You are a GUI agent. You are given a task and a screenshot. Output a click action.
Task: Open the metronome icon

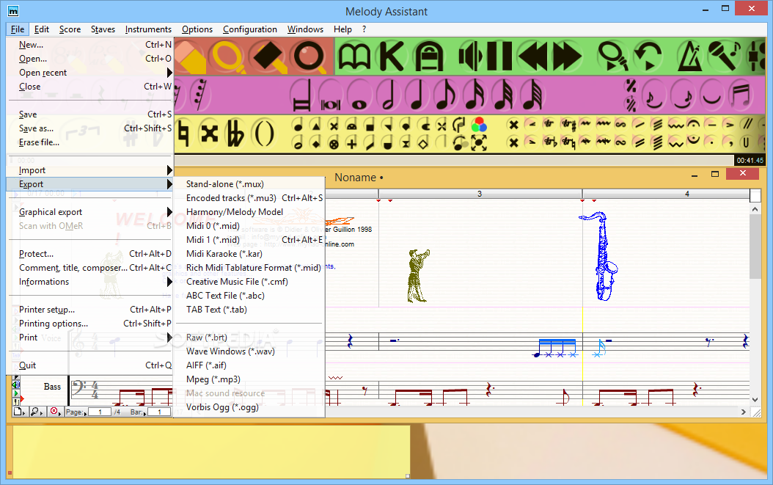[x=690, y=56]
